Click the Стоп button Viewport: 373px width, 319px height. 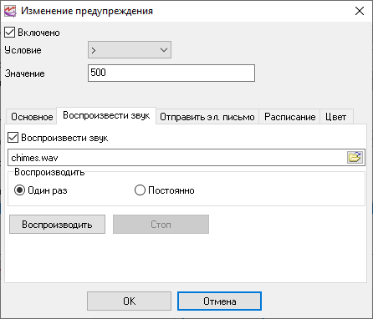(161, 224)
